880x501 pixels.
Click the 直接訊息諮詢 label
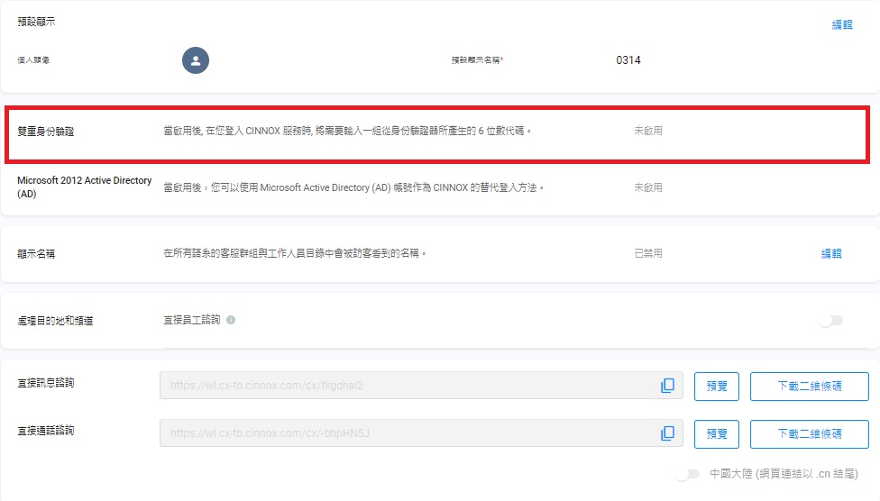tap(45, 383)
